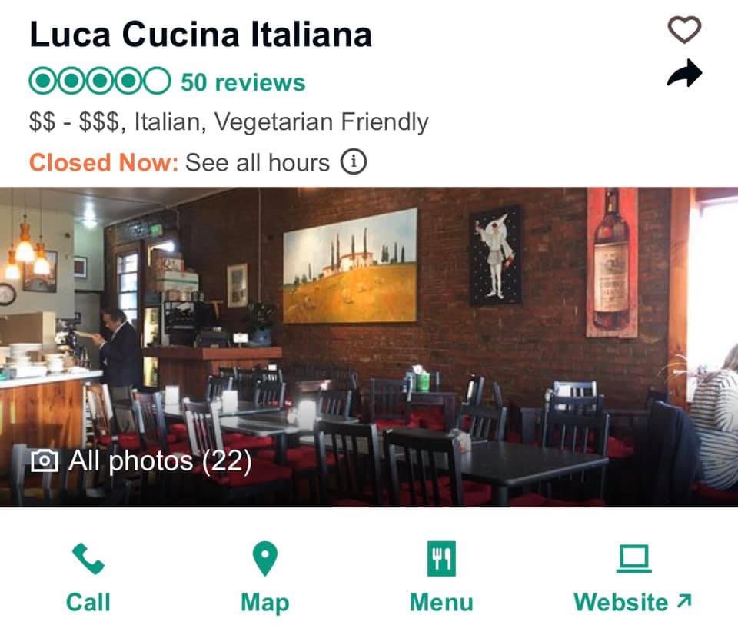Visit the Website label link
The width and height of the screenshot is (738, 635).
621,602
